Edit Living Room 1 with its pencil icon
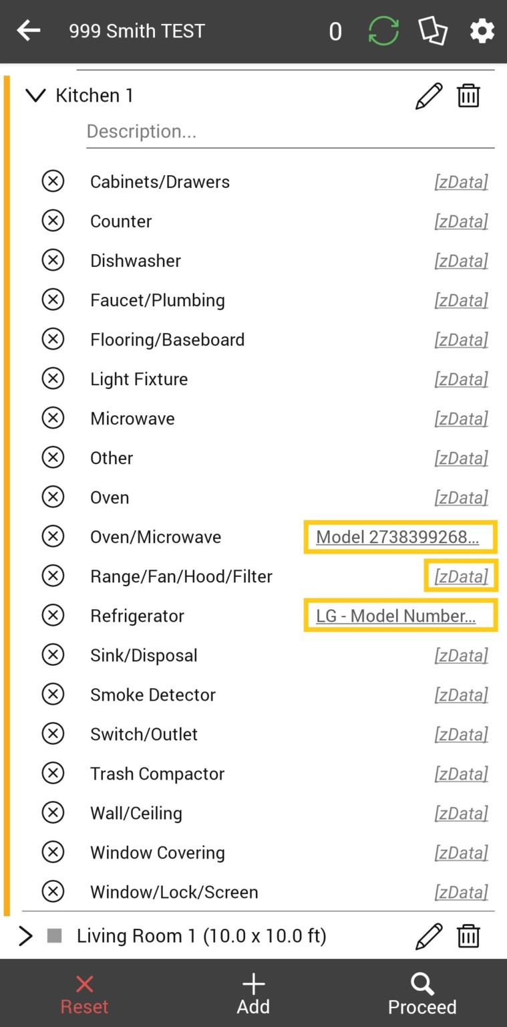 429,935
